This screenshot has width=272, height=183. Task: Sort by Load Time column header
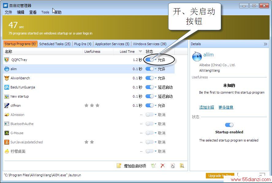coord(128,52)
